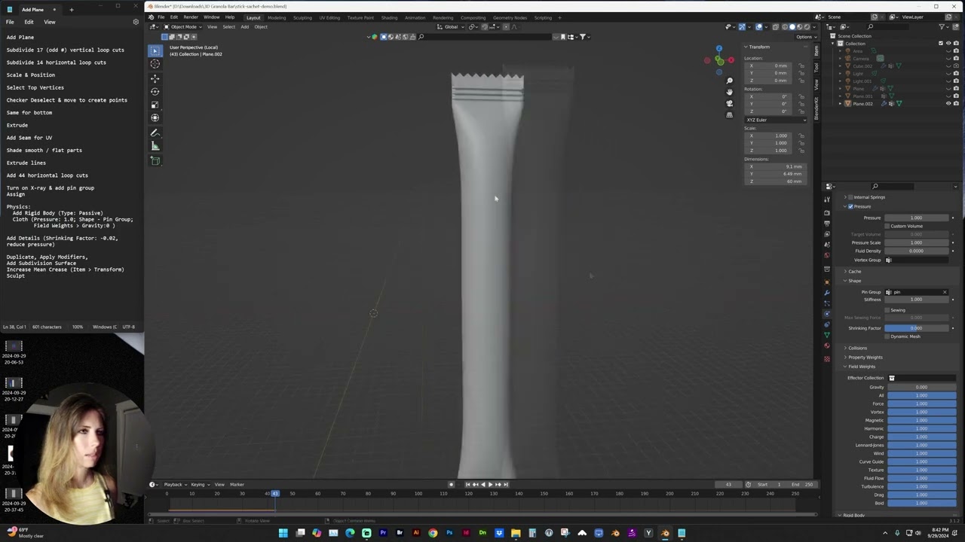Screen dimensions: 965x542
Task: Click the current frame number field
Action: [x=728, y=484]
